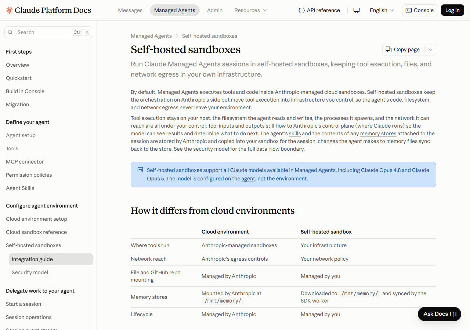Click the Managed Agents breadcrumb
The image size is (470, 330).
tap(151, 36)
